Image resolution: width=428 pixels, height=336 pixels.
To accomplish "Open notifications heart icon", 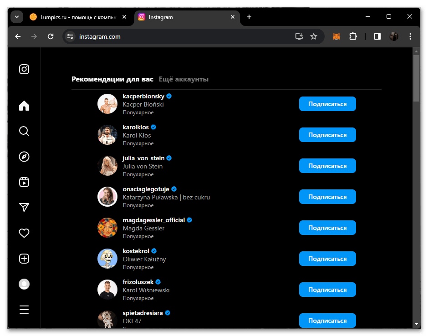I will 24,233.
